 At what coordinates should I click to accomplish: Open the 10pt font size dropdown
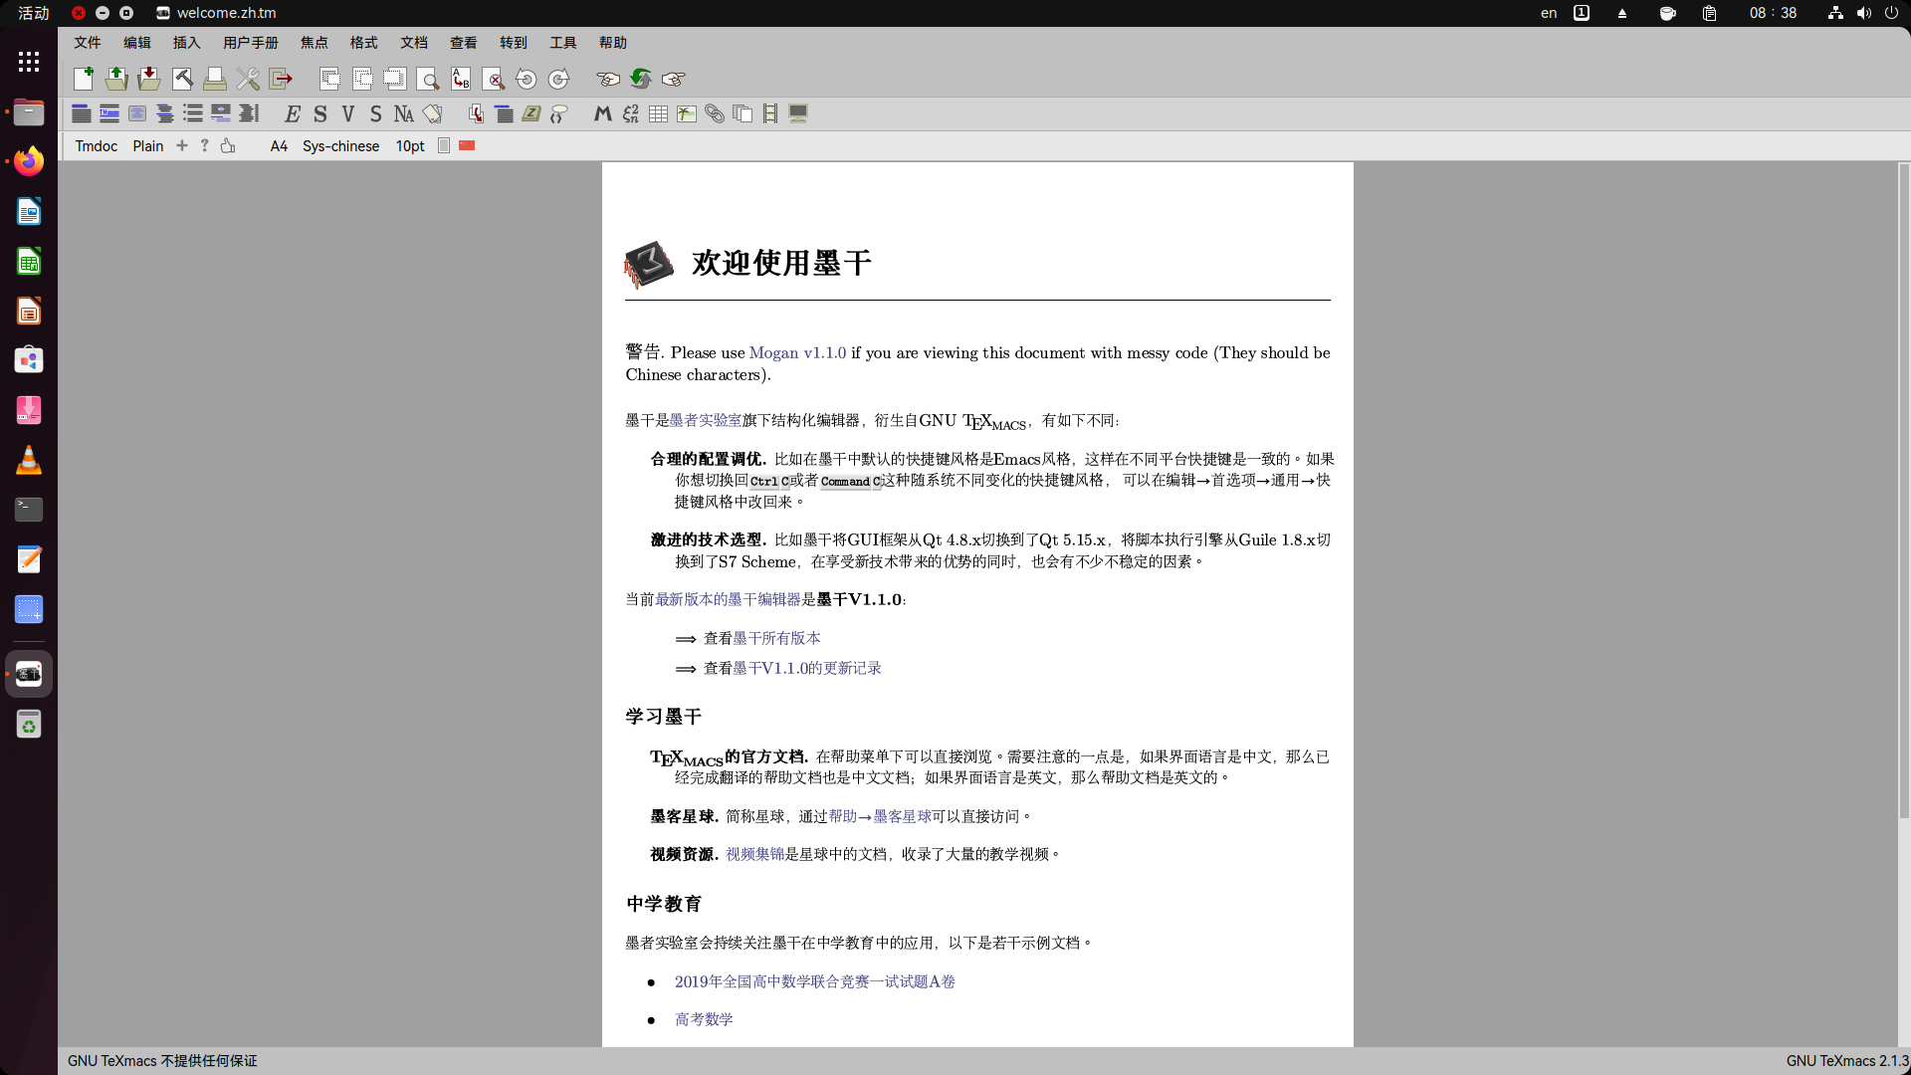(x=410, y=145)
